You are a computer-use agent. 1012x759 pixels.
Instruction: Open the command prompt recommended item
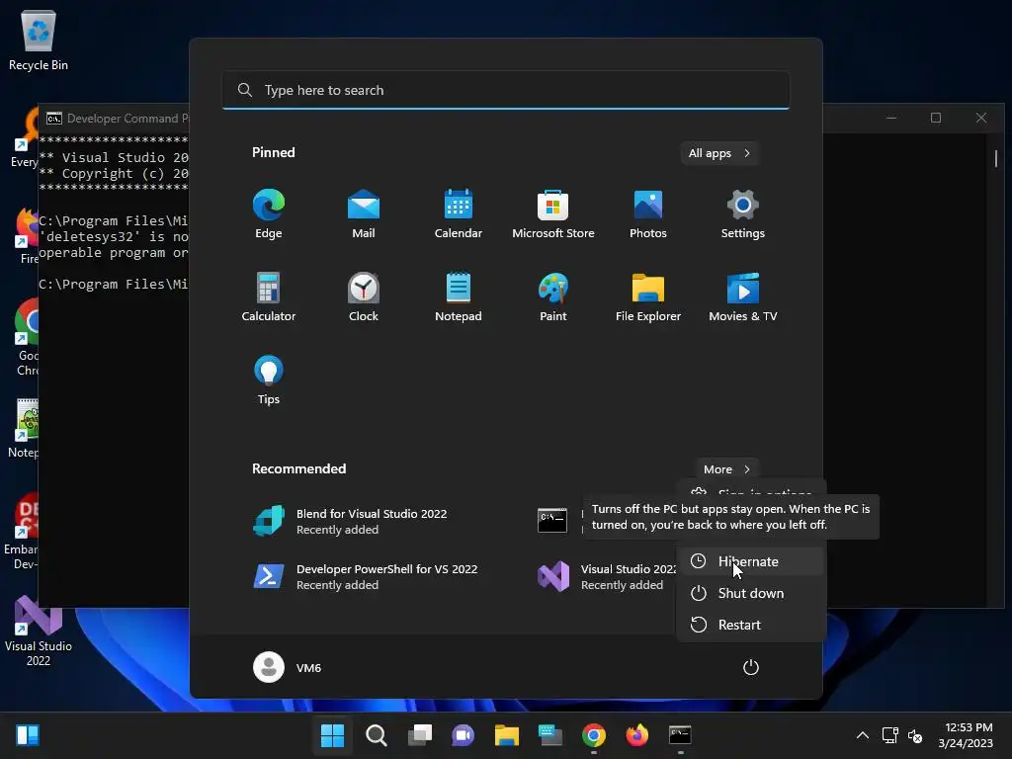pyautogui.click(x=552, y=520)
